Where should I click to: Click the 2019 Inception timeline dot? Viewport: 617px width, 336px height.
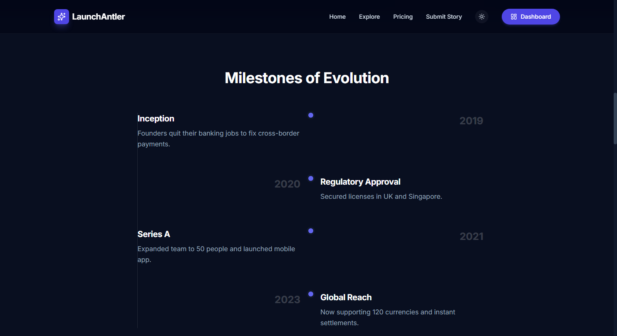[311, 115]
